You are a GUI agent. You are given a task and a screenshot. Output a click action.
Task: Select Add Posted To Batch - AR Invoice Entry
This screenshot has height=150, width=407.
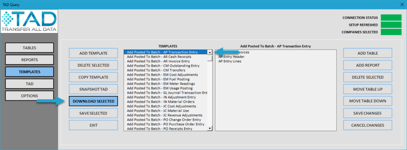[166, 61]
